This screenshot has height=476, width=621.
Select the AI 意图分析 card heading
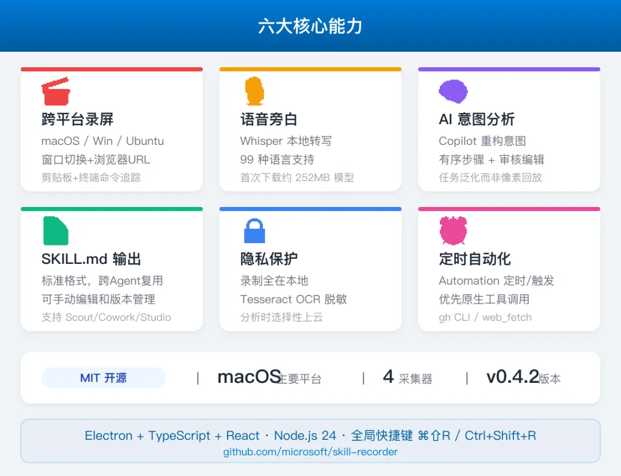tap(477, 119)
